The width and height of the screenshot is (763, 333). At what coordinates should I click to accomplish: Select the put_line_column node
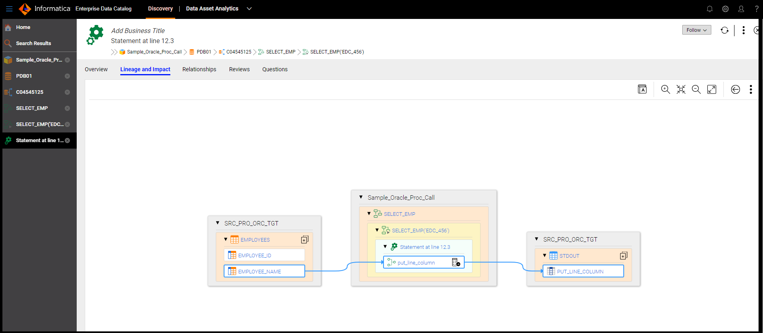click(x=423, y=263)
